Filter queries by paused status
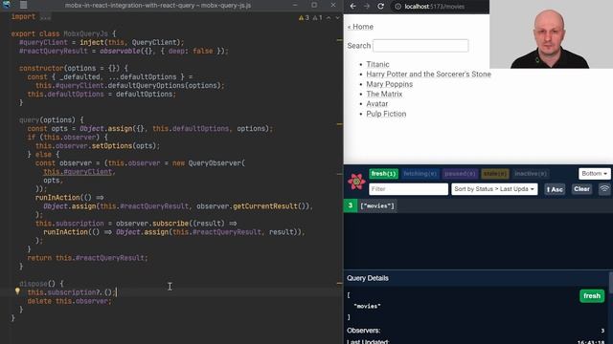 click(x=460, y=174)
